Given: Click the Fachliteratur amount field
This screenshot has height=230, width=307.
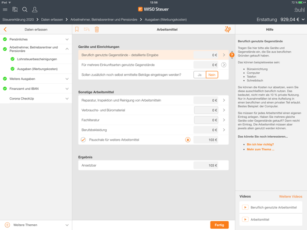Looking at the screenshot, I should coord(206,120).
